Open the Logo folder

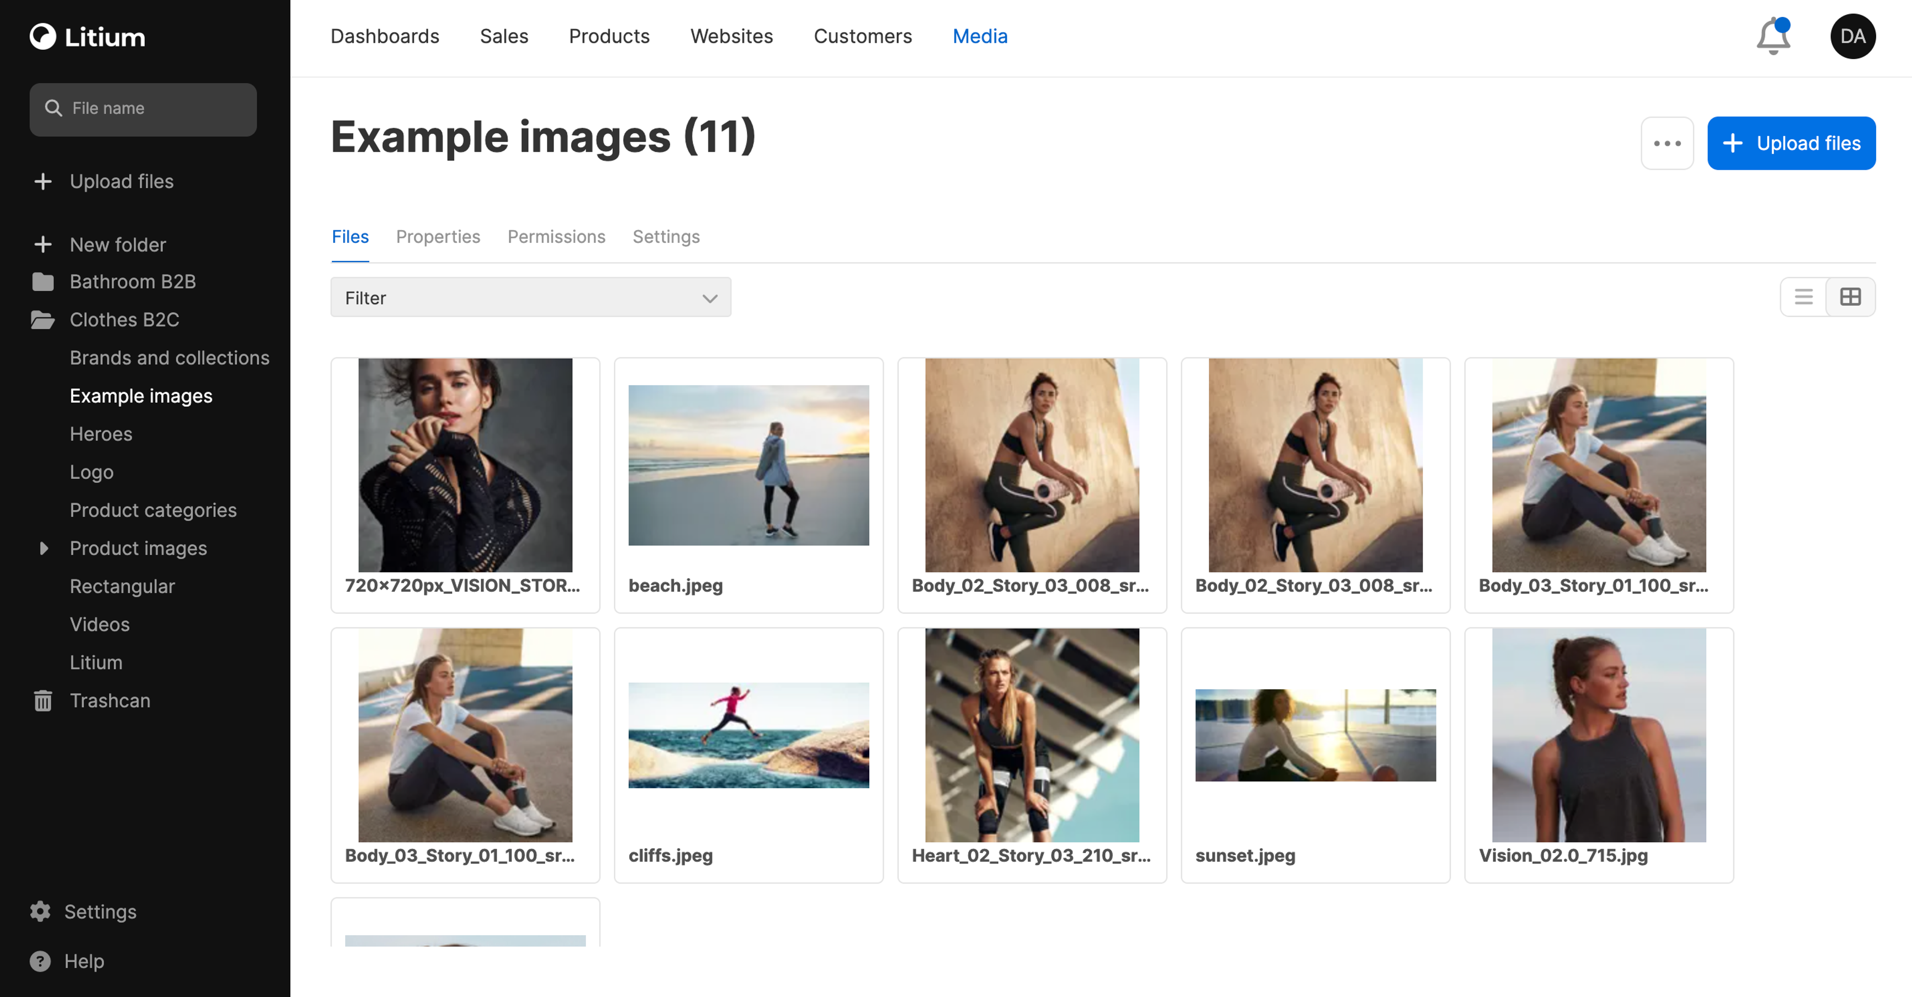pos(91,472)
